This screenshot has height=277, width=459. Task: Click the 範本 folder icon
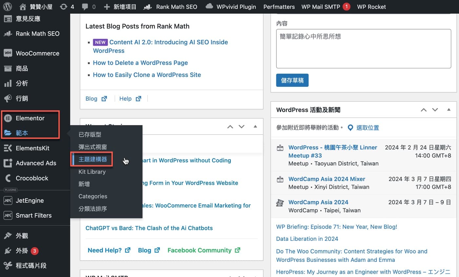tap(8, 133)
